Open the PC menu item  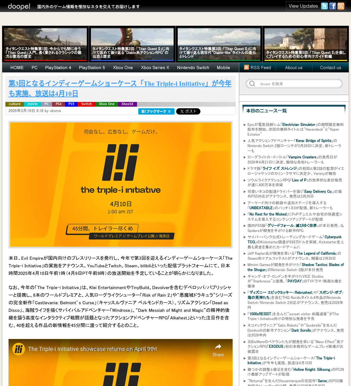tap(34, 68)
